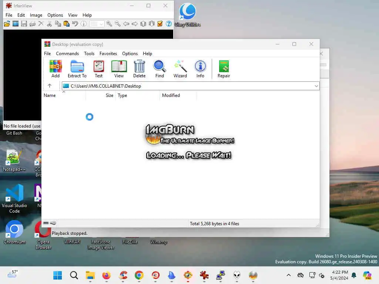Click the Zoom in magnifier in IrfanView
The width and height of the screenshot is (379, 284).
pos(109,24)
